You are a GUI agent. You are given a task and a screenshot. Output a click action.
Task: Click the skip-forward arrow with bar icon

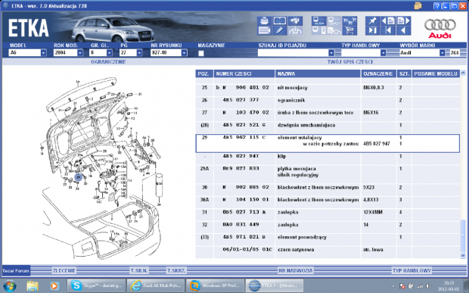pos(373,30)
